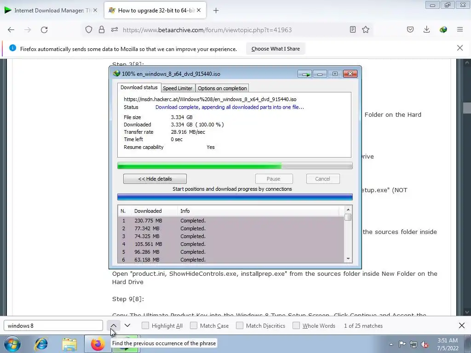Bookmark this page with the star
This screenshot has height=353, width=471.
pyautogui.click(x=366, y=29)
